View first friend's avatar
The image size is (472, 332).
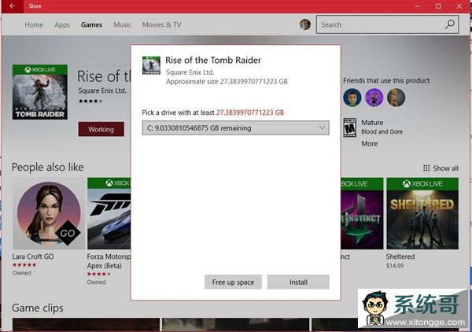click(x=352, y=98)
